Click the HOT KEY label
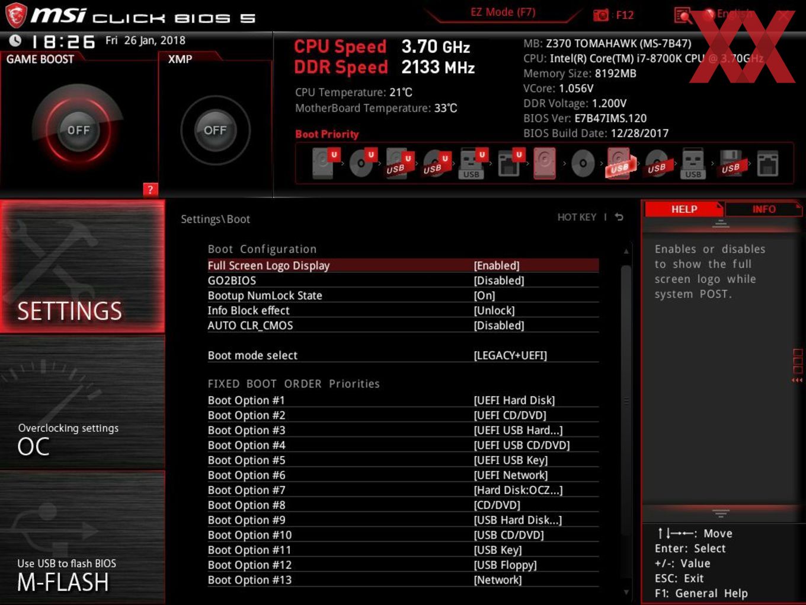Image resolution: width=806 pixels, height=605 pixels. coord(577,217)
